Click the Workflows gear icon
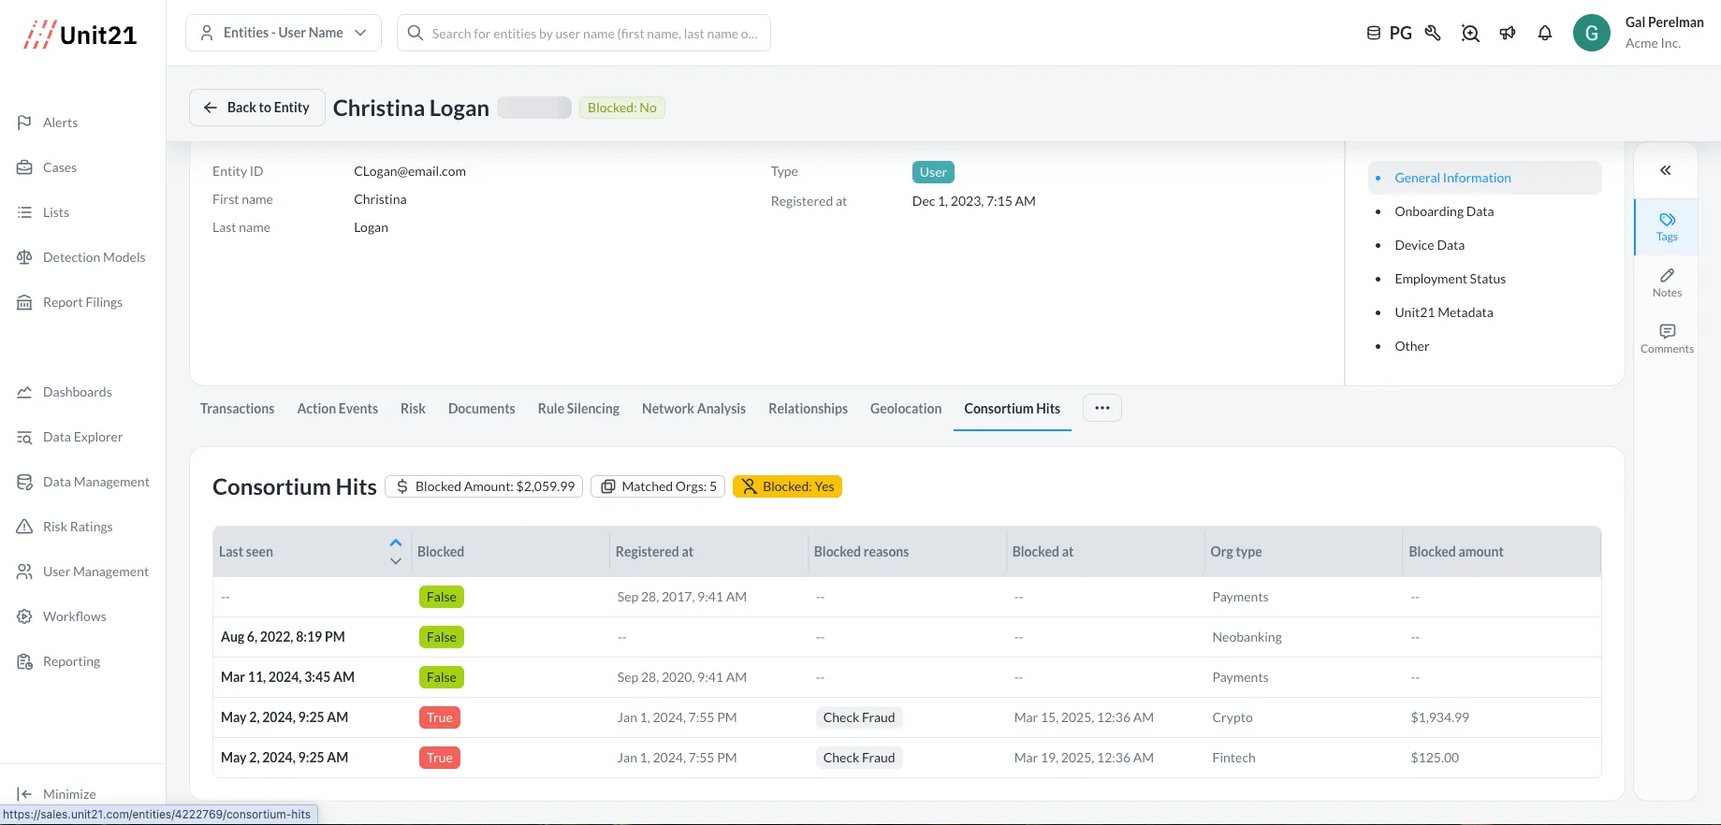1721x825 pixels. tap(24, 616)
